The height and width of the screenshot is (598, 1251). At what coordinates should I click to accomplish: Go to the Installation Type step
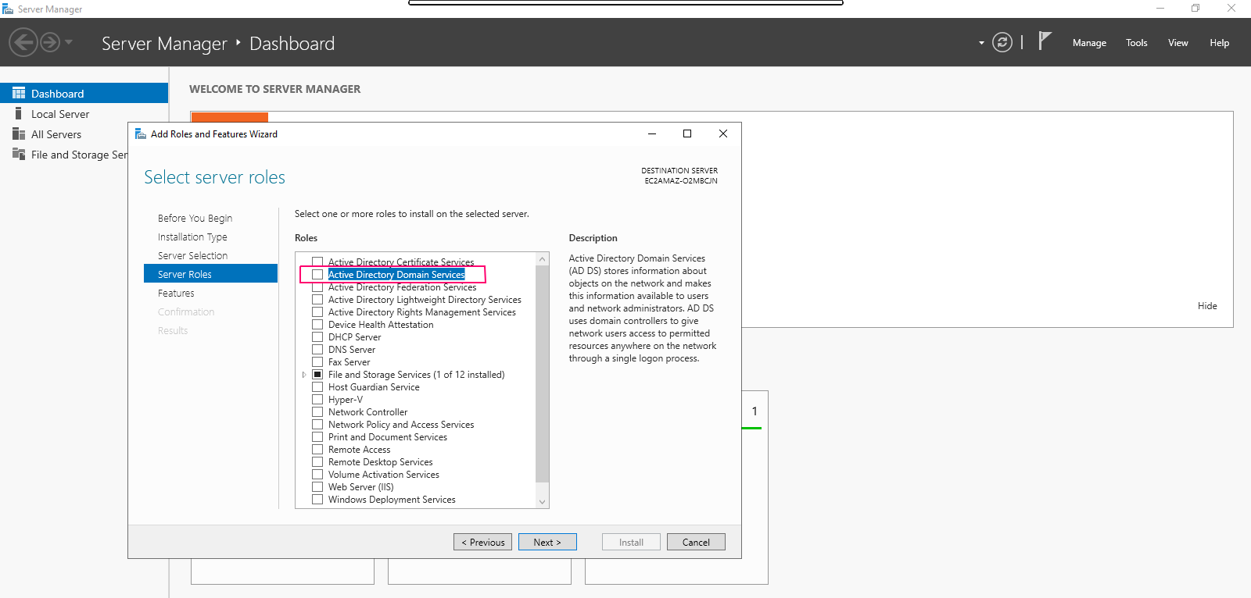[192, 237]
